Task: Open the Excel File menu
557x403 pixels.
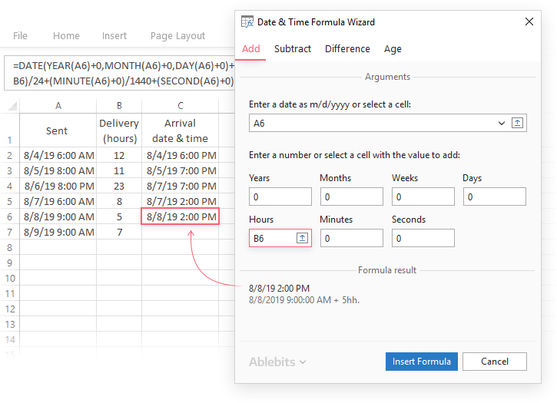Action: (21, 36)
